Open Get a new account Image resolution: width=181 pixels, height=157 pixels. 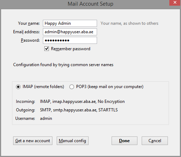(x=33, y=141)
